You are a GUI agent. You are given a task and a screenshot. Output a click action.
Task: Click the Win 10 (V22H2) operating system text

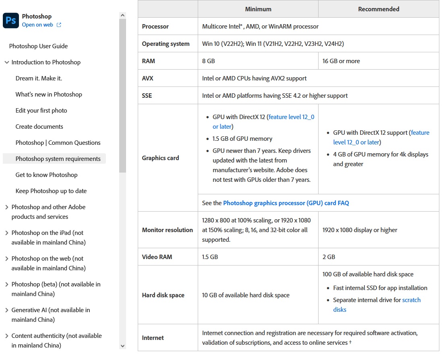(273, 44)
